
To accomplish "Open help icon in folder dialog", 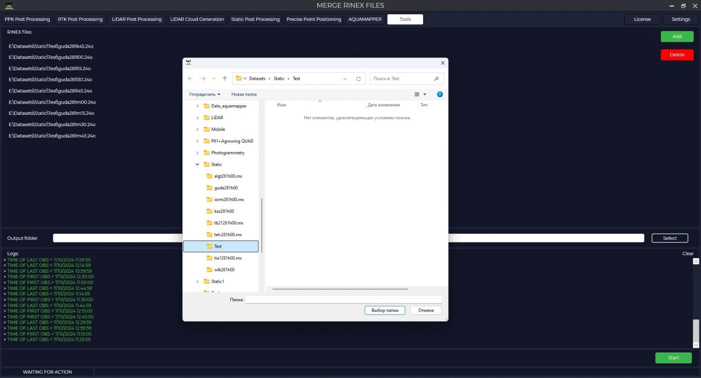I will [440, 94].
